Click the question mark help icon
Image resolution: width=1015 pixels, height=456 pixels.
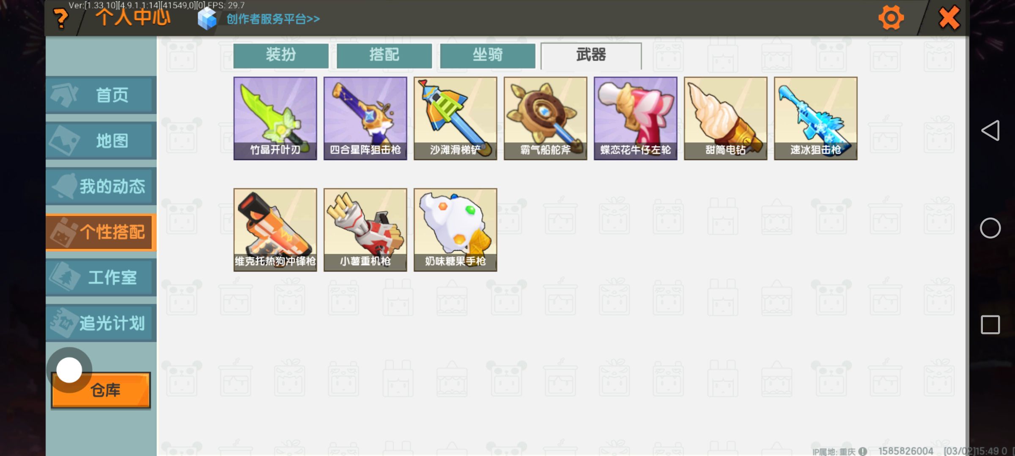pyautogui.click(x=61, y=19)
